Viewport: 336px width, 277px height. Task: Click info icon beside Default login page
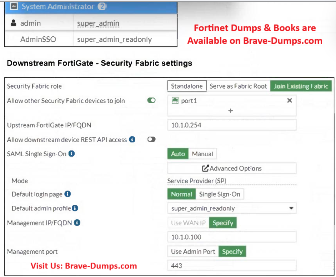point(67,194)
